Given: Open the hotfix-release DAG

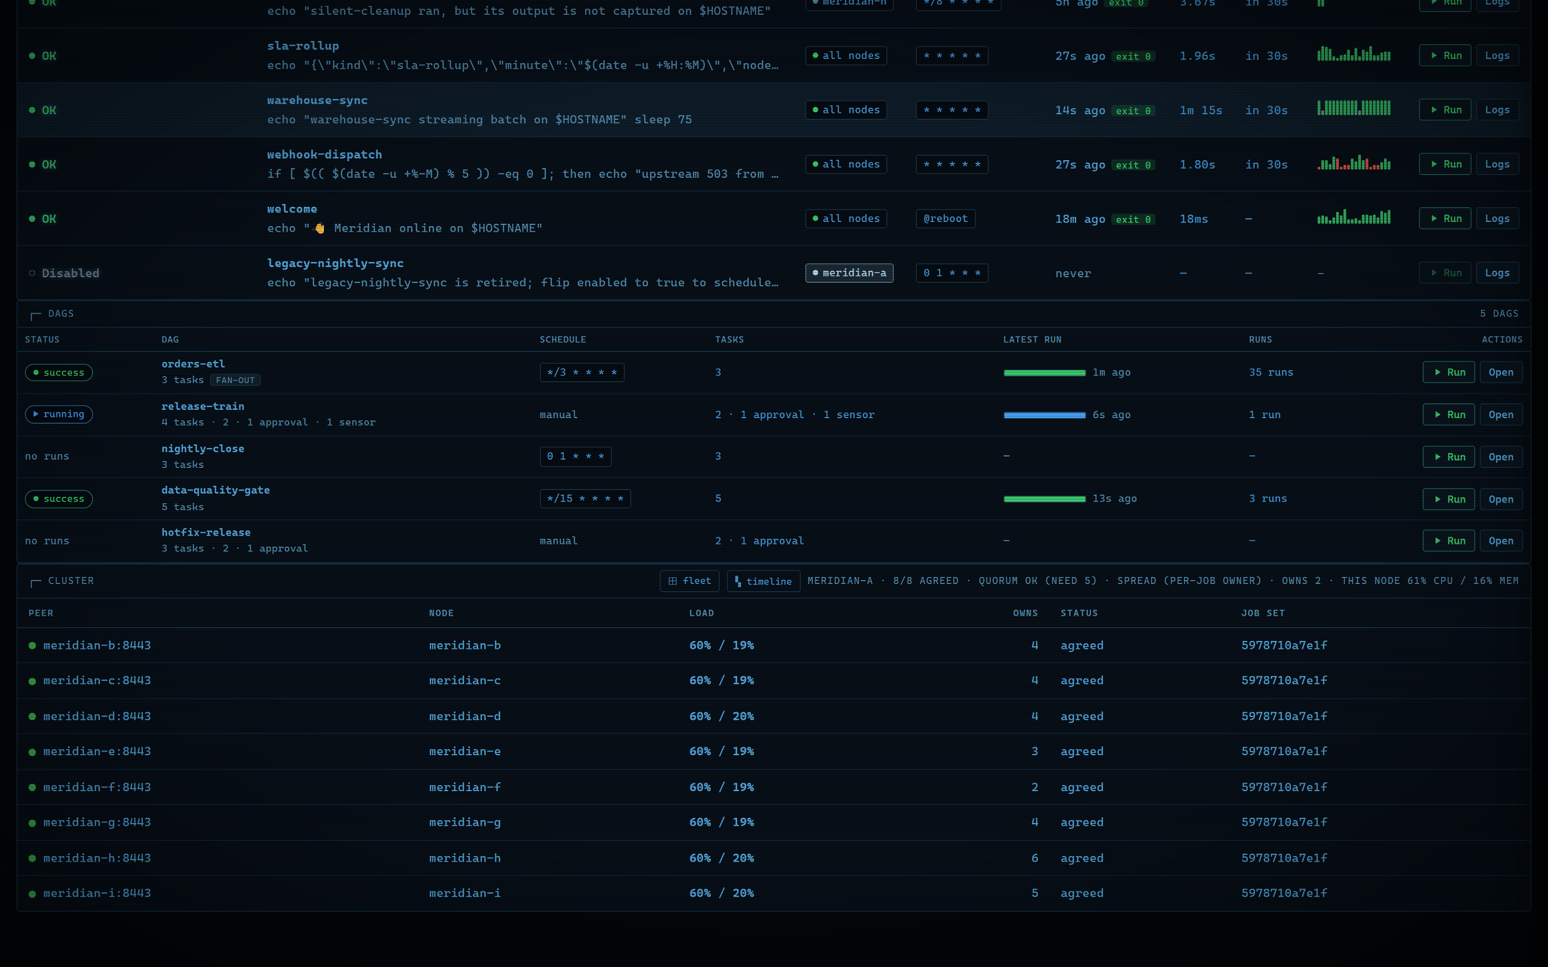Looking at the screenshot, I should click(x=1501, y=541).
